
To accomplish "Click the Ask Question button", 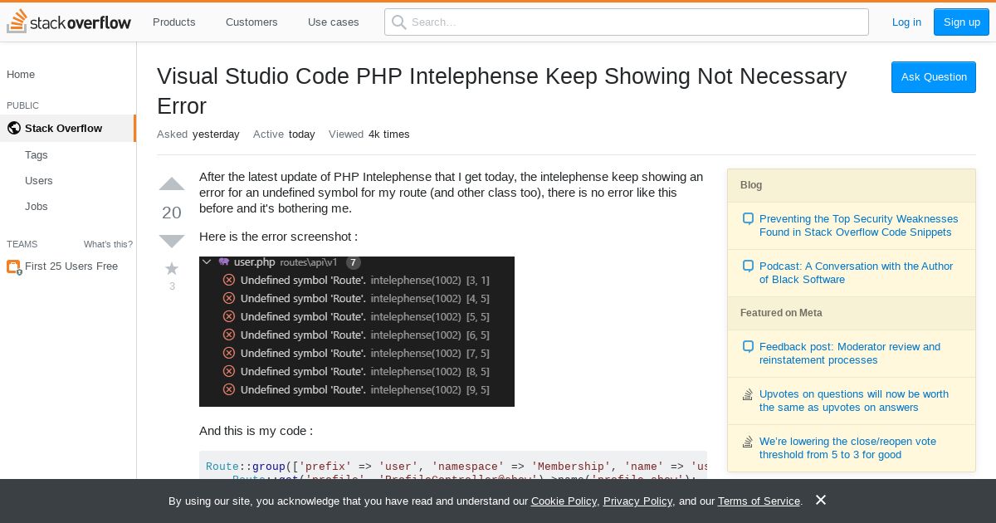I will [934, 77].
